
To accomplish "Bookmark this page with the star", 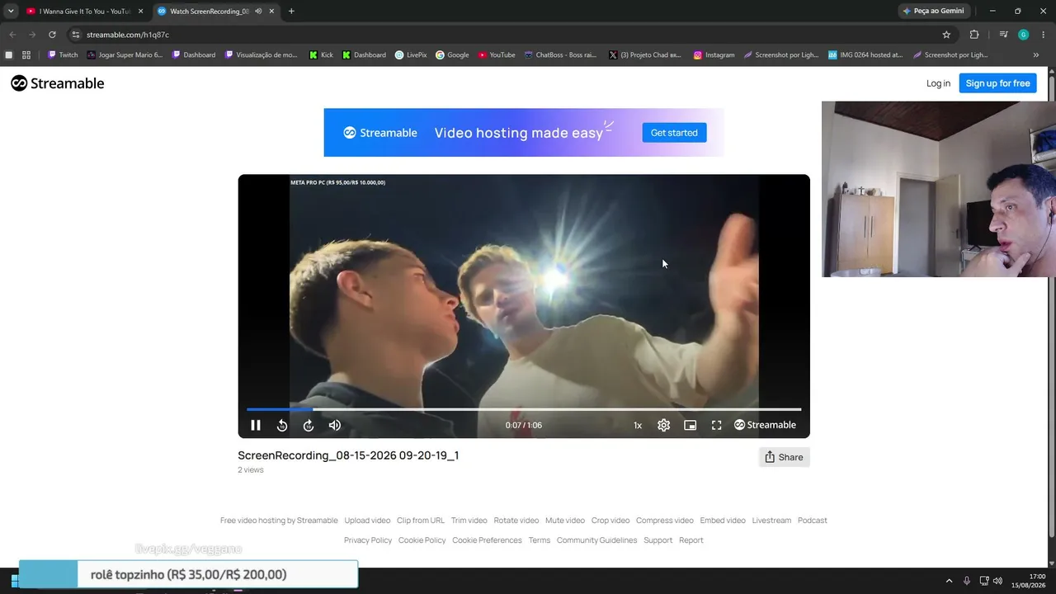I will pos(946,35).
